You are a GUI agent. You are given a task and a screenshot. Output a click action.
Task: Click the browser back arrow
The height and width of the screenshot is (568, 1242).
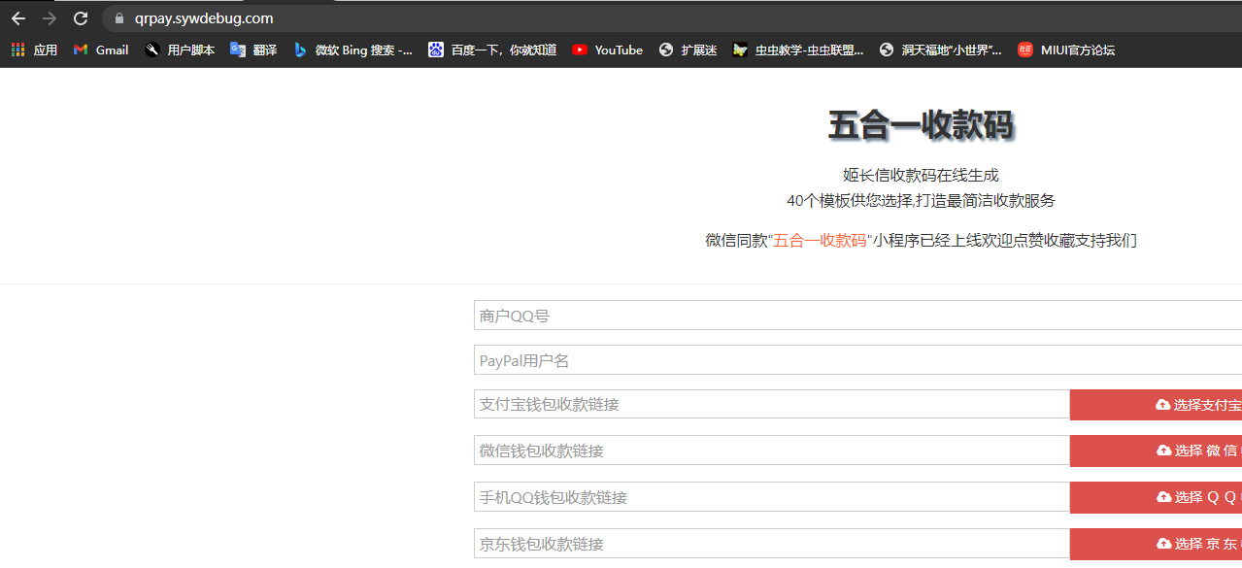[20, 17]
